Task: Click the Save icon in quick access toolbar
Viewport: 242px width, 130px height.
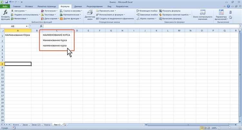Action: 6,2
